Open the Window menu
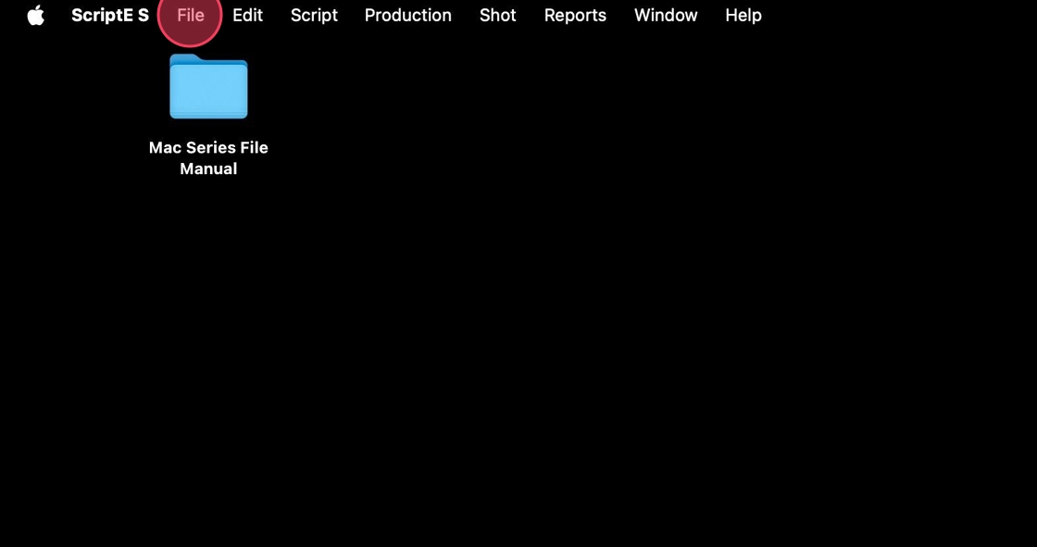The image size is (1037, 547). (x=666, y=15)
